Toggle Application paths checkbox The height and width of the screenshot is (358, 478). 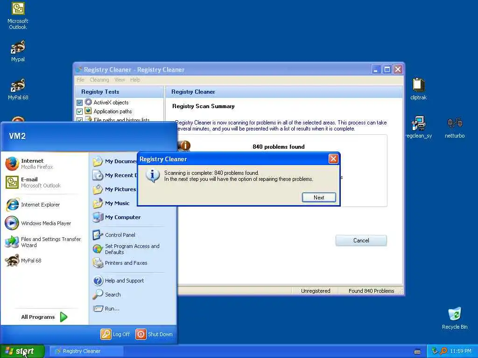[x=79, y=111]
